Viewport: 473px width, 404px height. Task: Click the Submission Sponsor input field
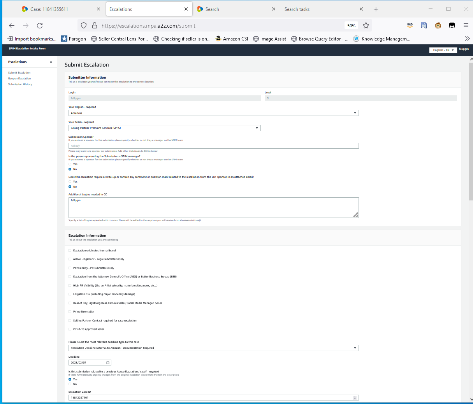(x=213, y=146)
